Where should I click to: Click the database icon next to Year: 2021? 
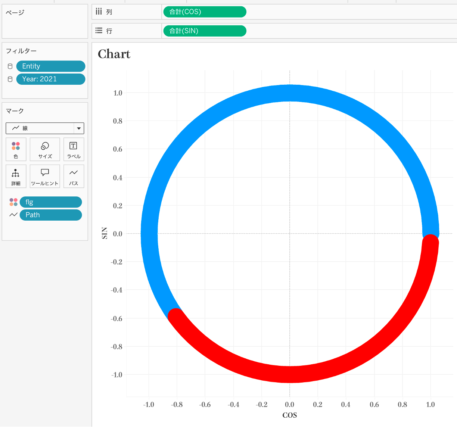10,79
